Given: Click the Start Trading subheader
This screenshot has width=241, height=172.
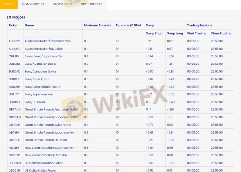Looking at the screenshot, I should coord(197,33).
